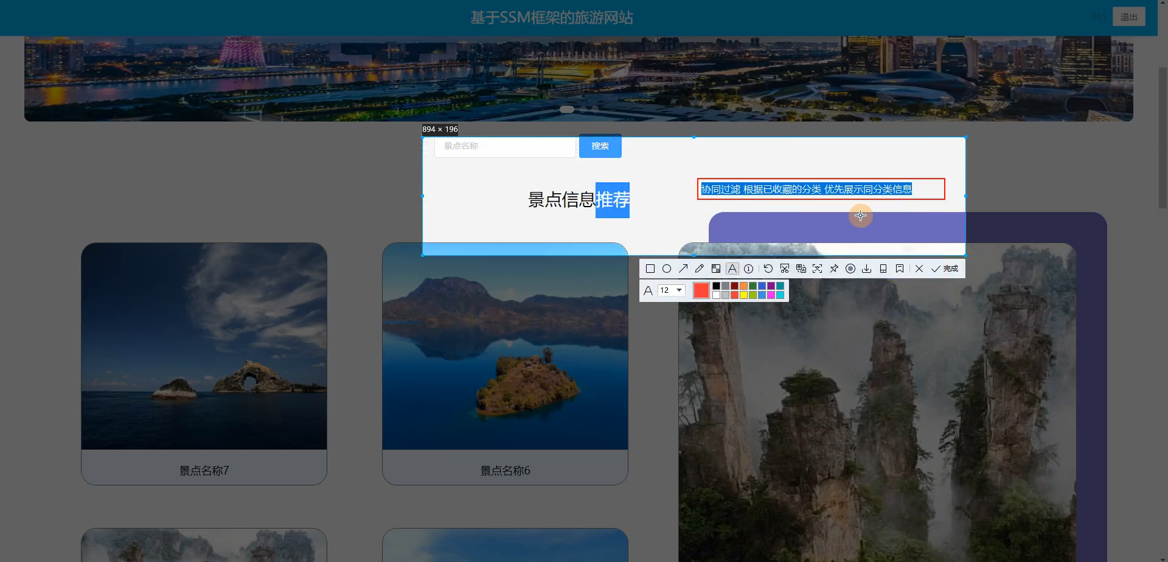This screenshot has height=562, width=1168.
Task: Select the ellipse drawing tool
Action: click(667, 269)
